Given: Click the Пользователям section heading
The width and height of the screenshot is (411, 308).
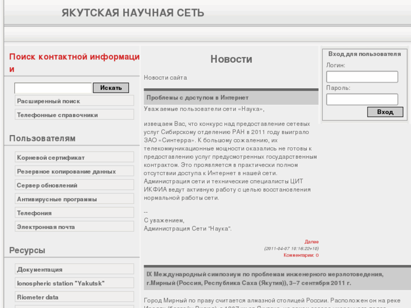Looking at the screenshot, I should pyautogui.click(x=42, y=138).
